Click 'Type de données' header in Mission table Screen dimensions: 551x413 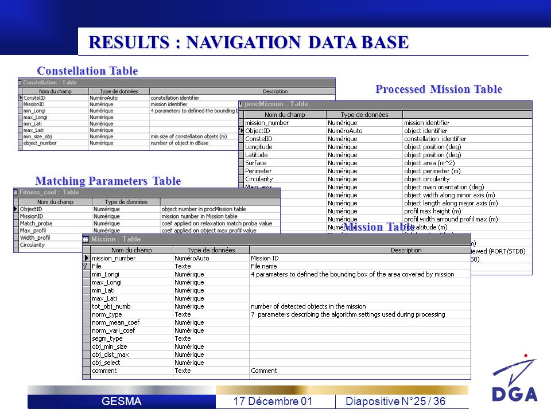(x=211, y=250)
